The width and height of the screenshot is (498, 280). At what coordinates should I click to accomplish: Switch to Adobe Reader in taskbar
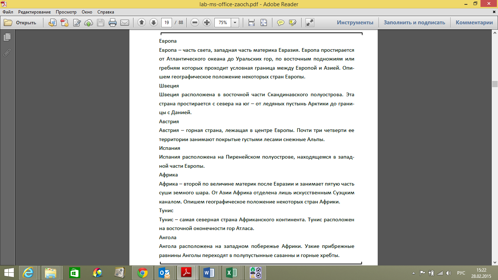pyautogui.click(x=187, y=273)
